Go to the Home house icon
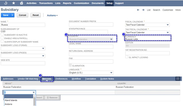Viewport: 183px width, 106px height. click(22, 3)
